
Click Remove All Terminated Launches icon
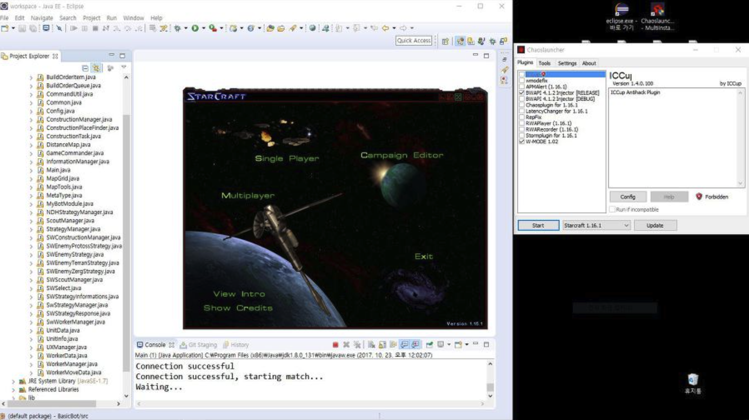tap(357, 345)
